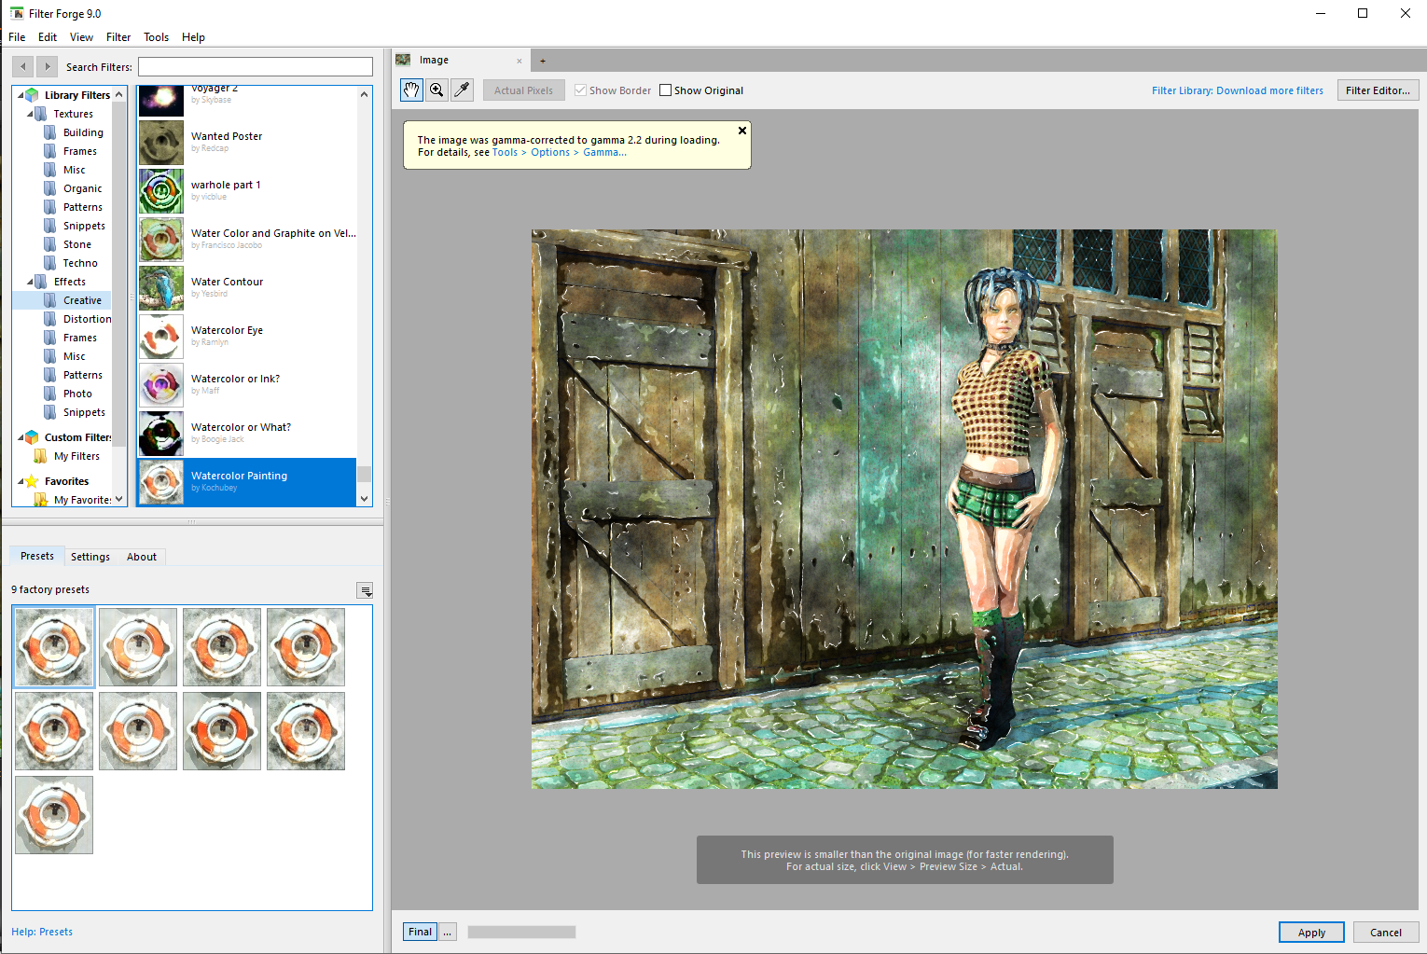
Task: Select Watercolor or What? filter thumbnail
Action: coord(161,434)
